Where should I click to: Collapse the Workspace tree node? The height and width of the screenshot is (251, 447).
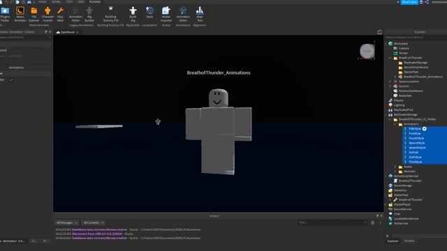pyautogui.click(x=386, y=43)
